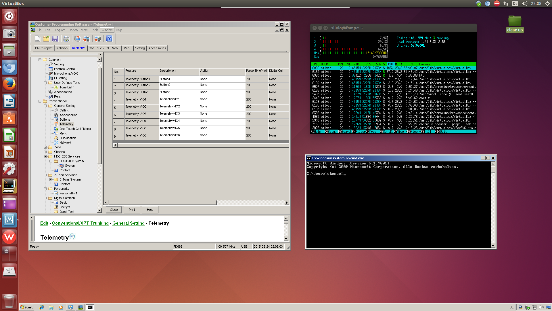Follow the Conventional/XPT Trunking help link

coord(80,223)
